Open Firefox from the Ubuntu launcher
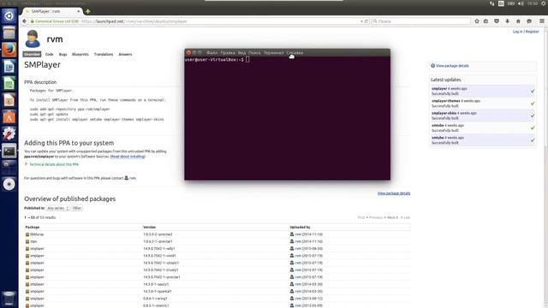The height and width of the screenshot is (308, 548). point(9,50)
